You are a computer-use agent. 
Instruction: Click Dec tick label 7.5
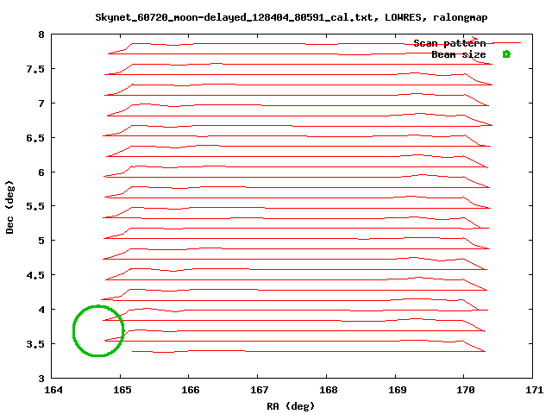point(35,69)
